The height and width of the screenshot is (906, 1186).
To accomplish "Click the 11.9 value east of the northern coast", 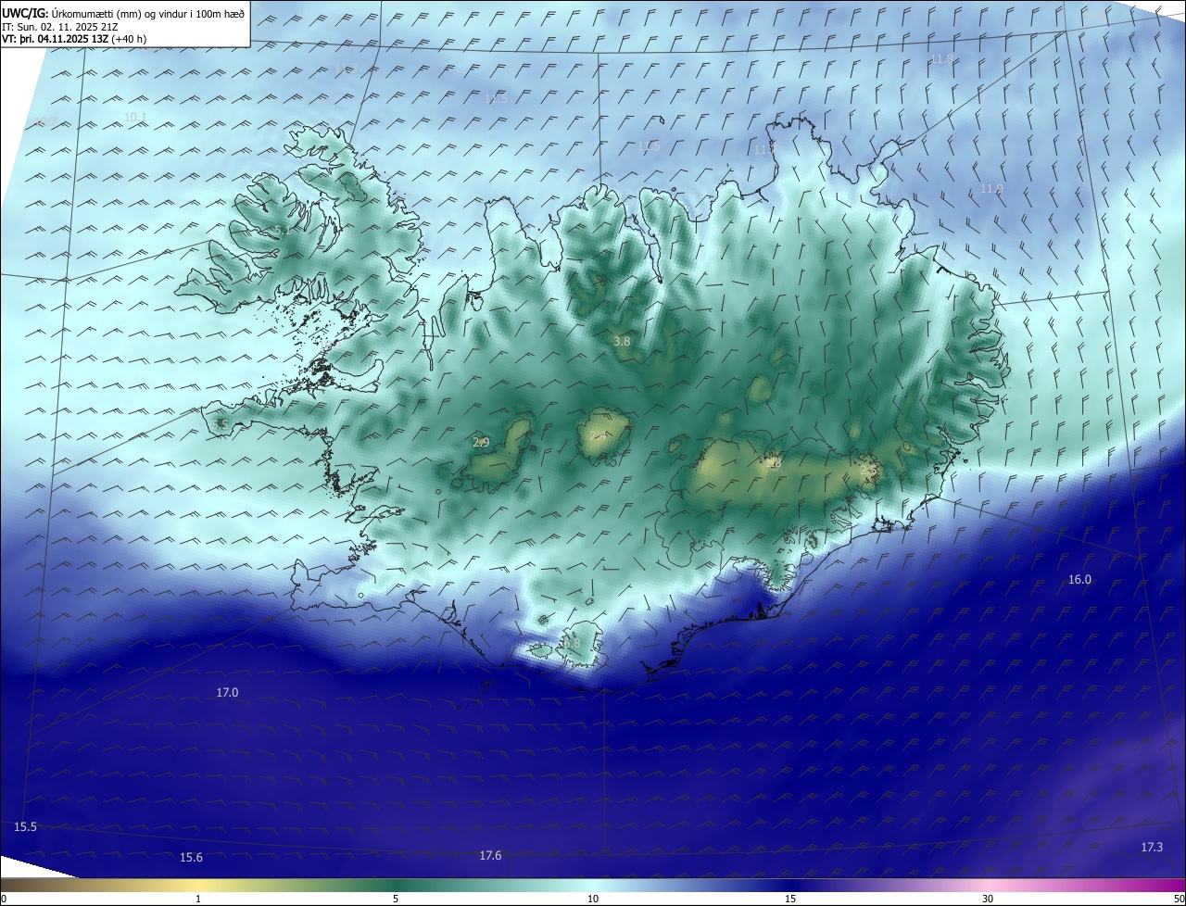I will click(991, 189).
